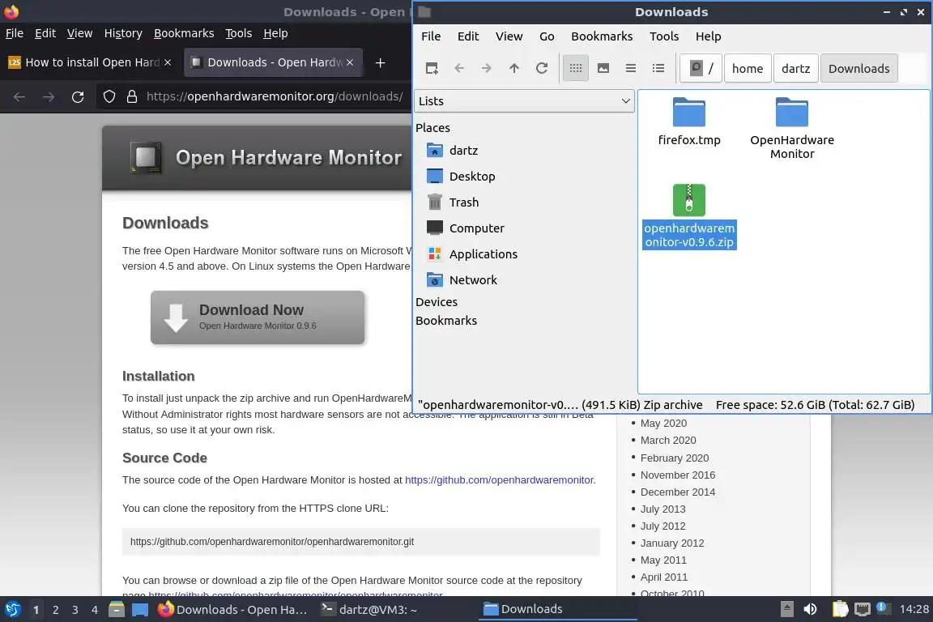Open Firefox History menu
Image resolution: width=933 pixels, height=622 pixels.
(x=123, y=33)
